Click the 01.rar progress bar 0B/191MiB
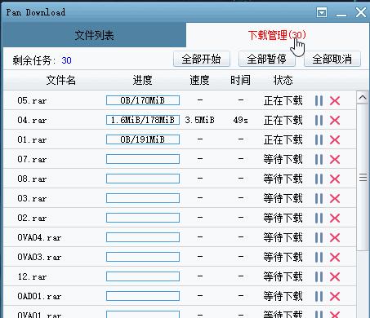The height and width of the screenshot is (318, 370). coord(143,139)
